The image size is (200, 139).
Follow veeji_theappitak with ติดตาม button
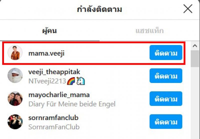[x=166, y=76]
